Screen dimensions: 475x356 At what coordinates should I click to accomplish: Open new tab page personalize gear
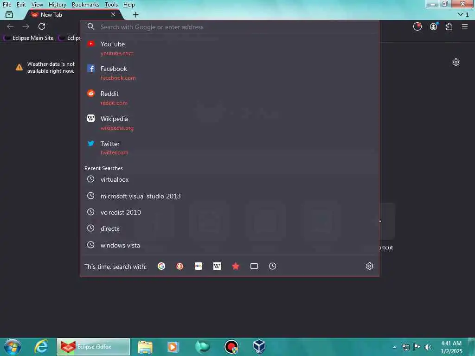(x=456, y=62)
